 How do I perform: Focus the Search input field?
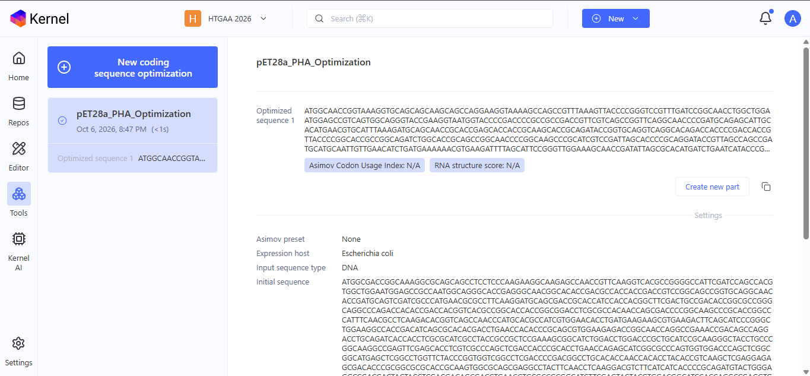pos(430,18)
